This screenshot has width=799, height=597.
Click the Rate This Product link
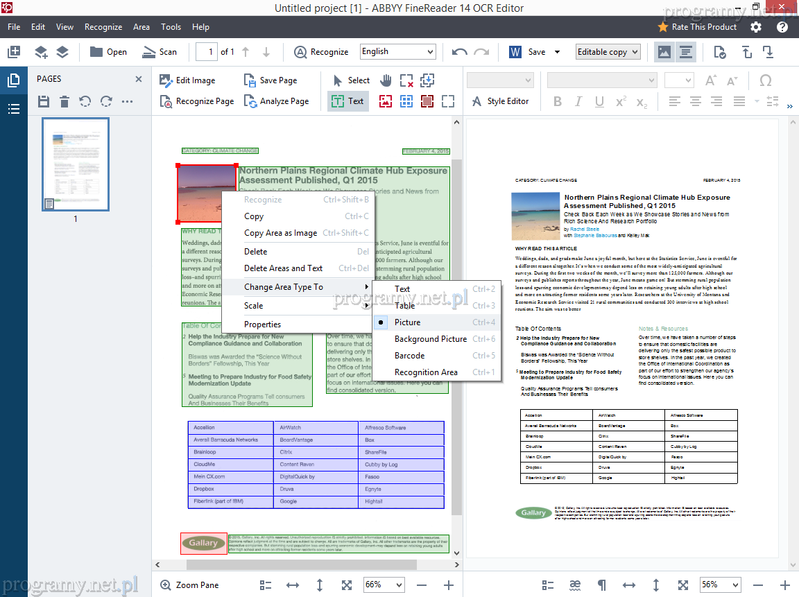pyautogui.click(x=697, y=27)
